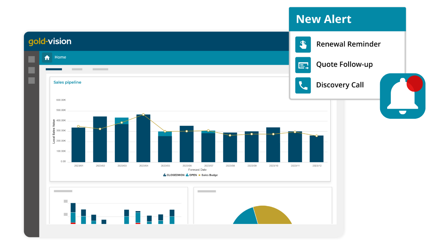Click the Local Sales Value axis title
The image size is (438, 249).
pyautogui.click(x=54, y=131)
